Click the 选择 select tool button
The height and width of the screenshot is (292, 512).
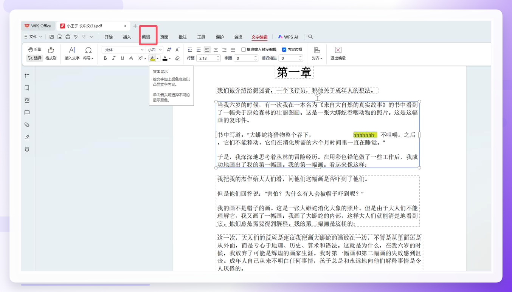pos(34,58)
